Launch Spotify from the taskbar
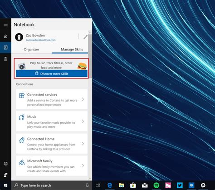 156,185
